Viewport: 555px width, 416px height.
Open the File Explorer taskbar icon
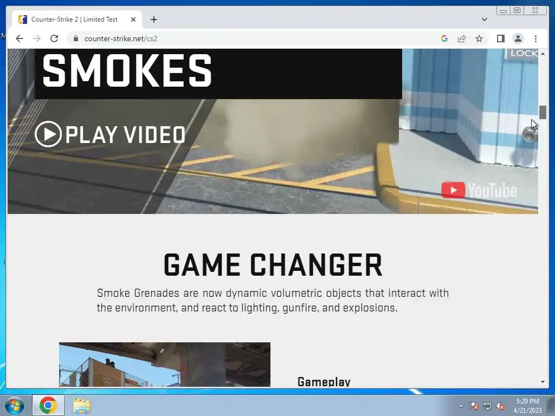82,406
